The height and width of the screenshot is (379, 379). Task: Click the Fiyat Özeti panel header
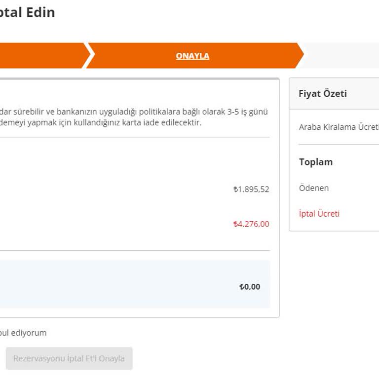(x=323, y=94)
